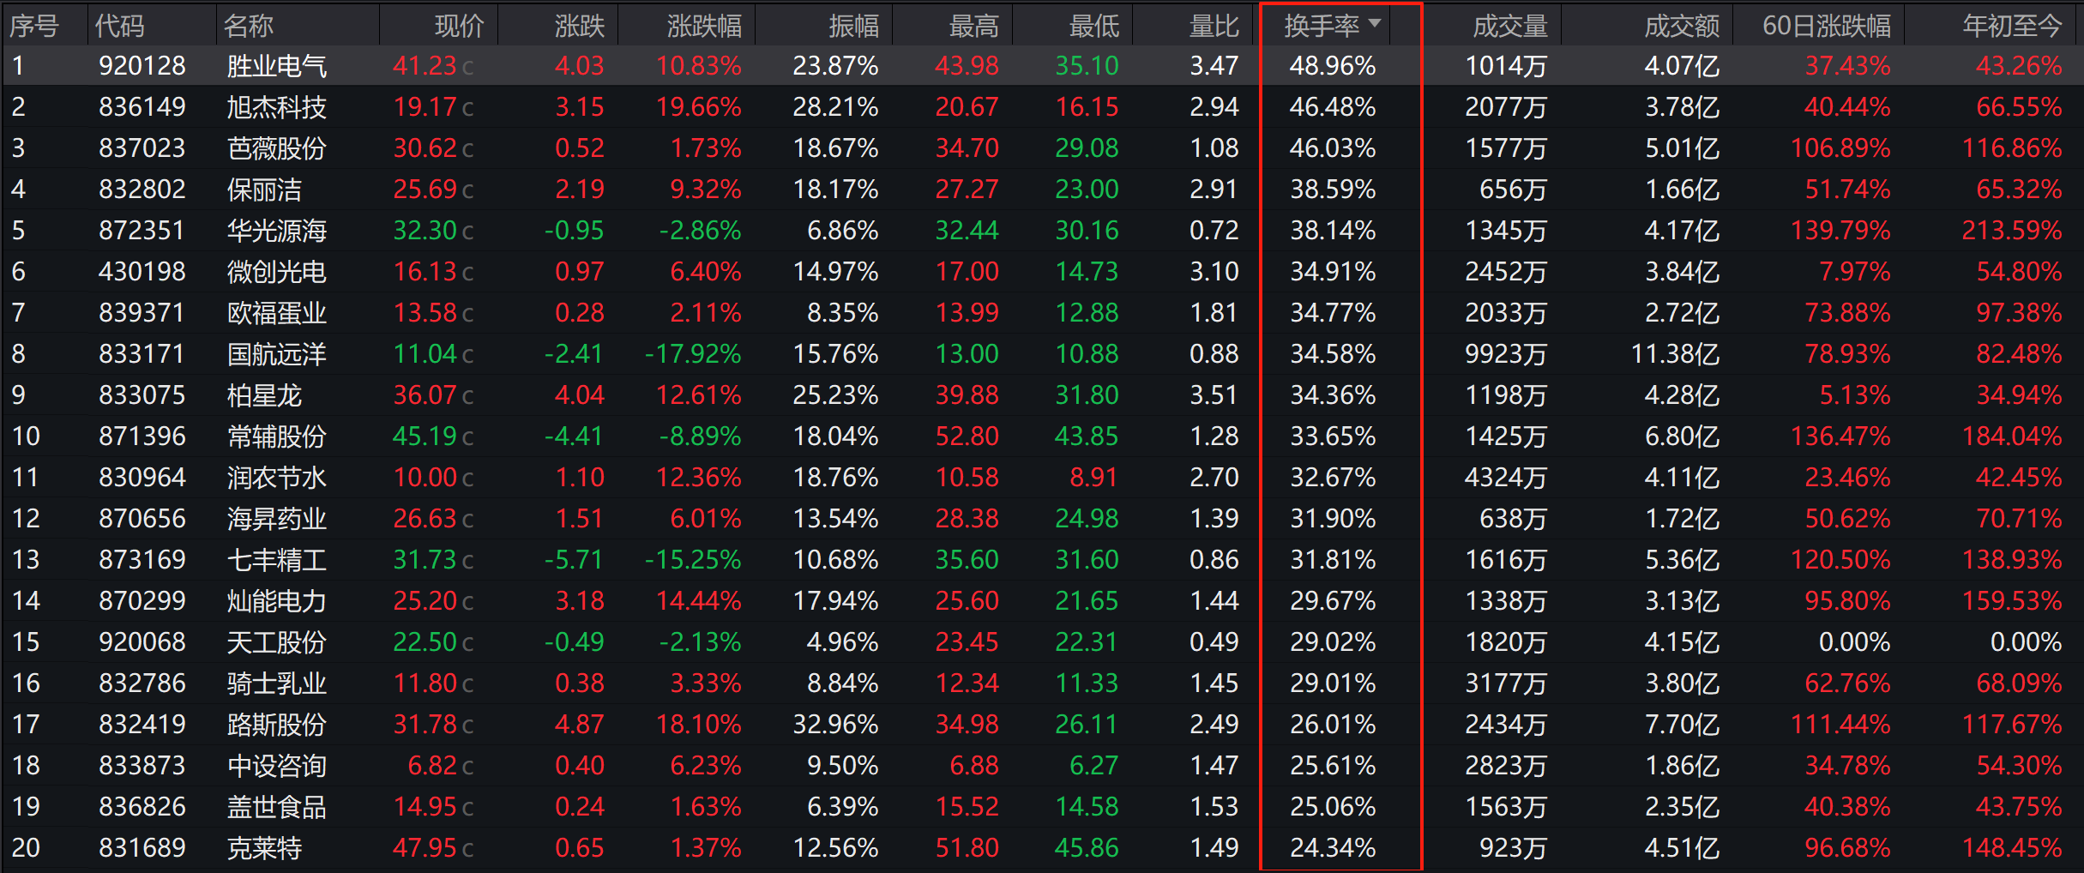Sort by the 换手率 column header

[x=1322, y=26]
